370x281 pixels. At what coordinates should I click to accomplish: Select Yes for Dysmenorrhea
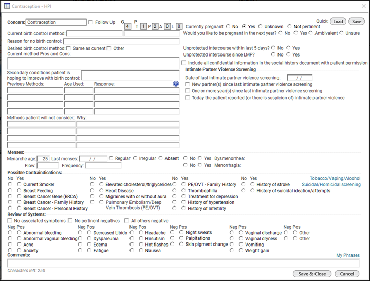pos(200,158)
